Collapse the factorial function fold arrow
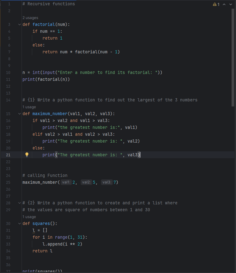The width and height of the screenshot is (236, 273). (x=19, y=25)
